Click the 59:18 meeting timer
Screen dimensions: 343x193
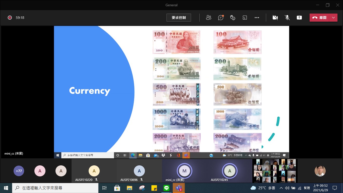[20, 18]
